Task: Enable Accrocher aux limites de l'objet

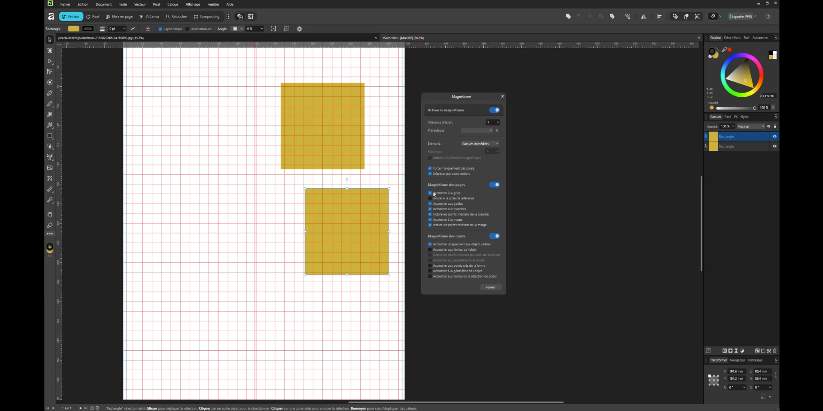Action: (430, 250)
